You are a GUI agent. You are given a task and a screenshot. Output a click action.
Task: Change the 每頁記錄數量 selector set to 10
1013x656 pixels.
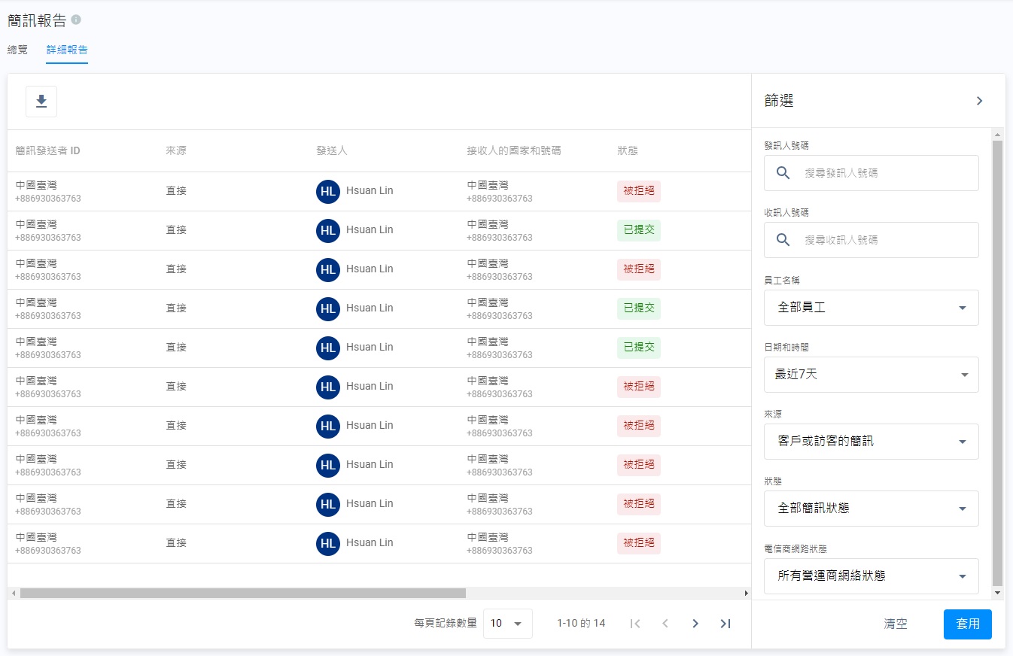(507, 624)
